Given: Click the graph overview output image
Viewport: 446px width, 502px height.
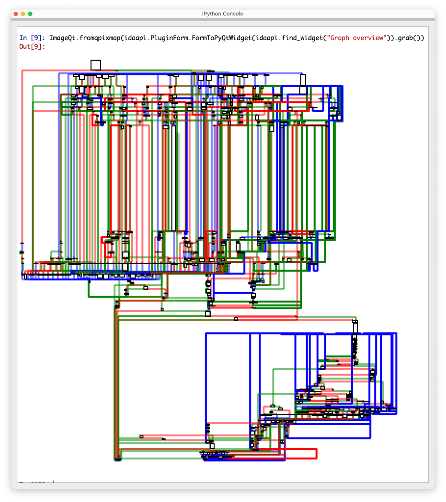Looking at the screenshot, I should coord(209,260).
